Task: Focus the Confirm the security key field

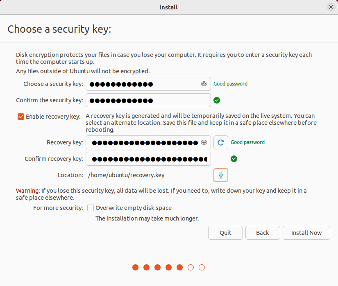Action: [147, 100]
